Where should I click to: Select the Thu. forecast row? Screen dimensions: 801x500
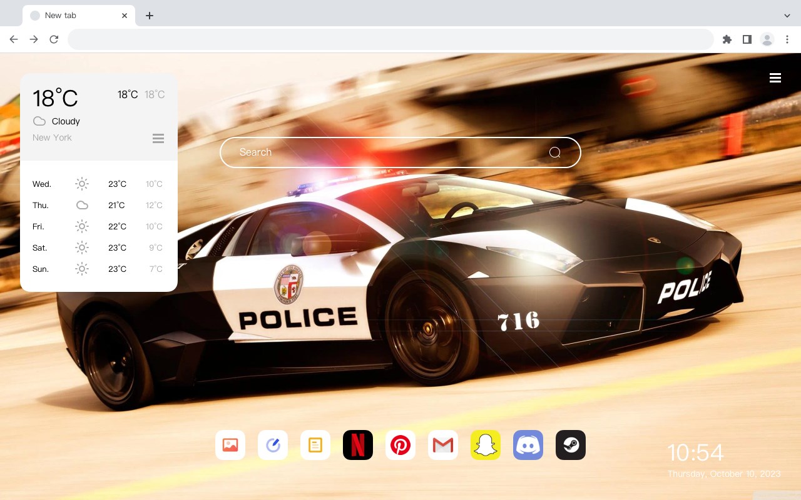99,205
